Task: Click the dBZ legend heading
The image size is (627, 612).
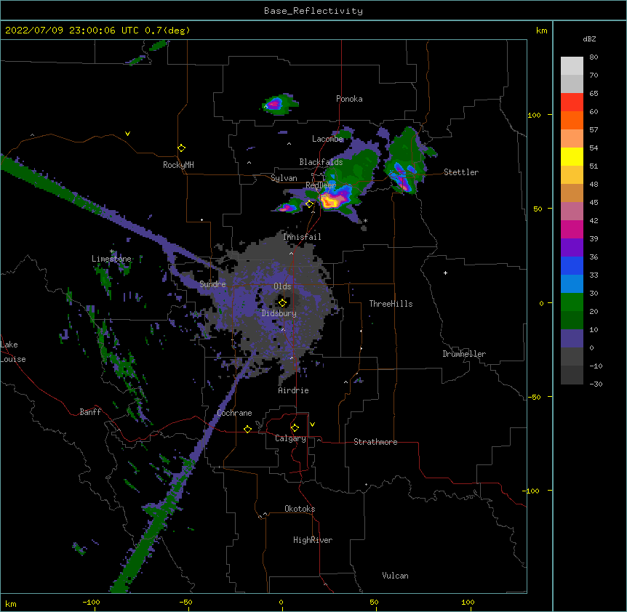Action: pos(589,39)
